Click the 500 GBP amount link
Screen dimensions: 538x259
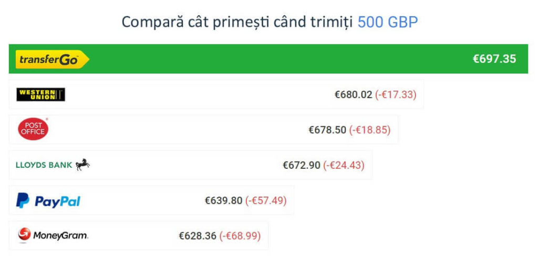(387, 22)
